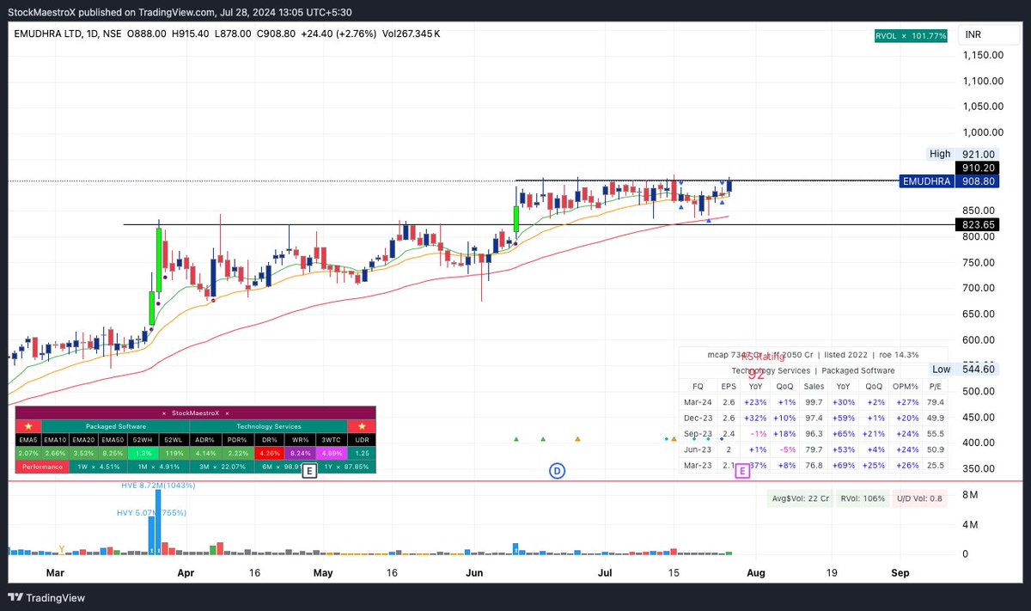Open the blue D dividend marker
This screenshot has width=1031, height=611.
(x=557, y=470)
